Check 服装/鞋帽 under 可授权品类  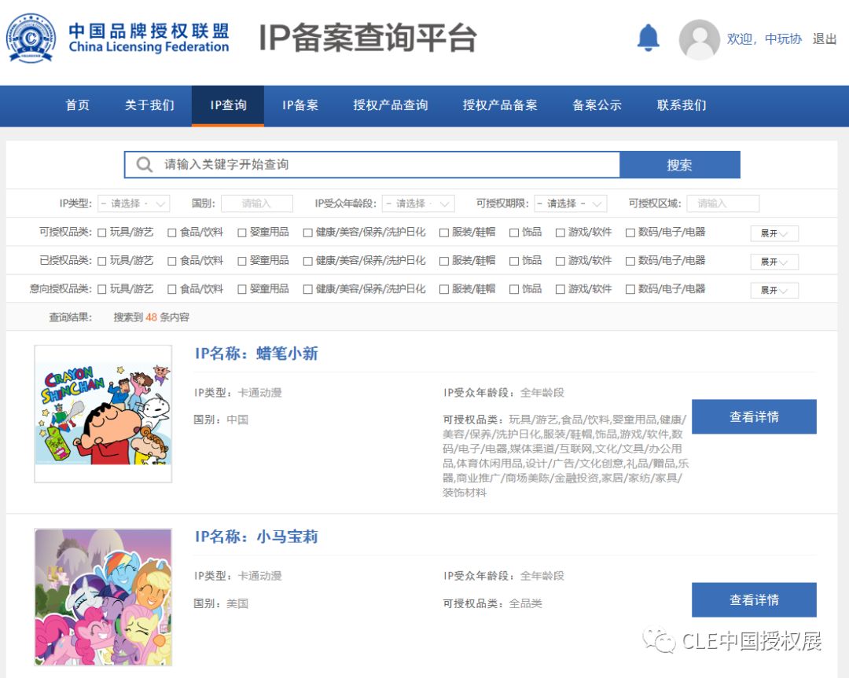coord(444,233)
